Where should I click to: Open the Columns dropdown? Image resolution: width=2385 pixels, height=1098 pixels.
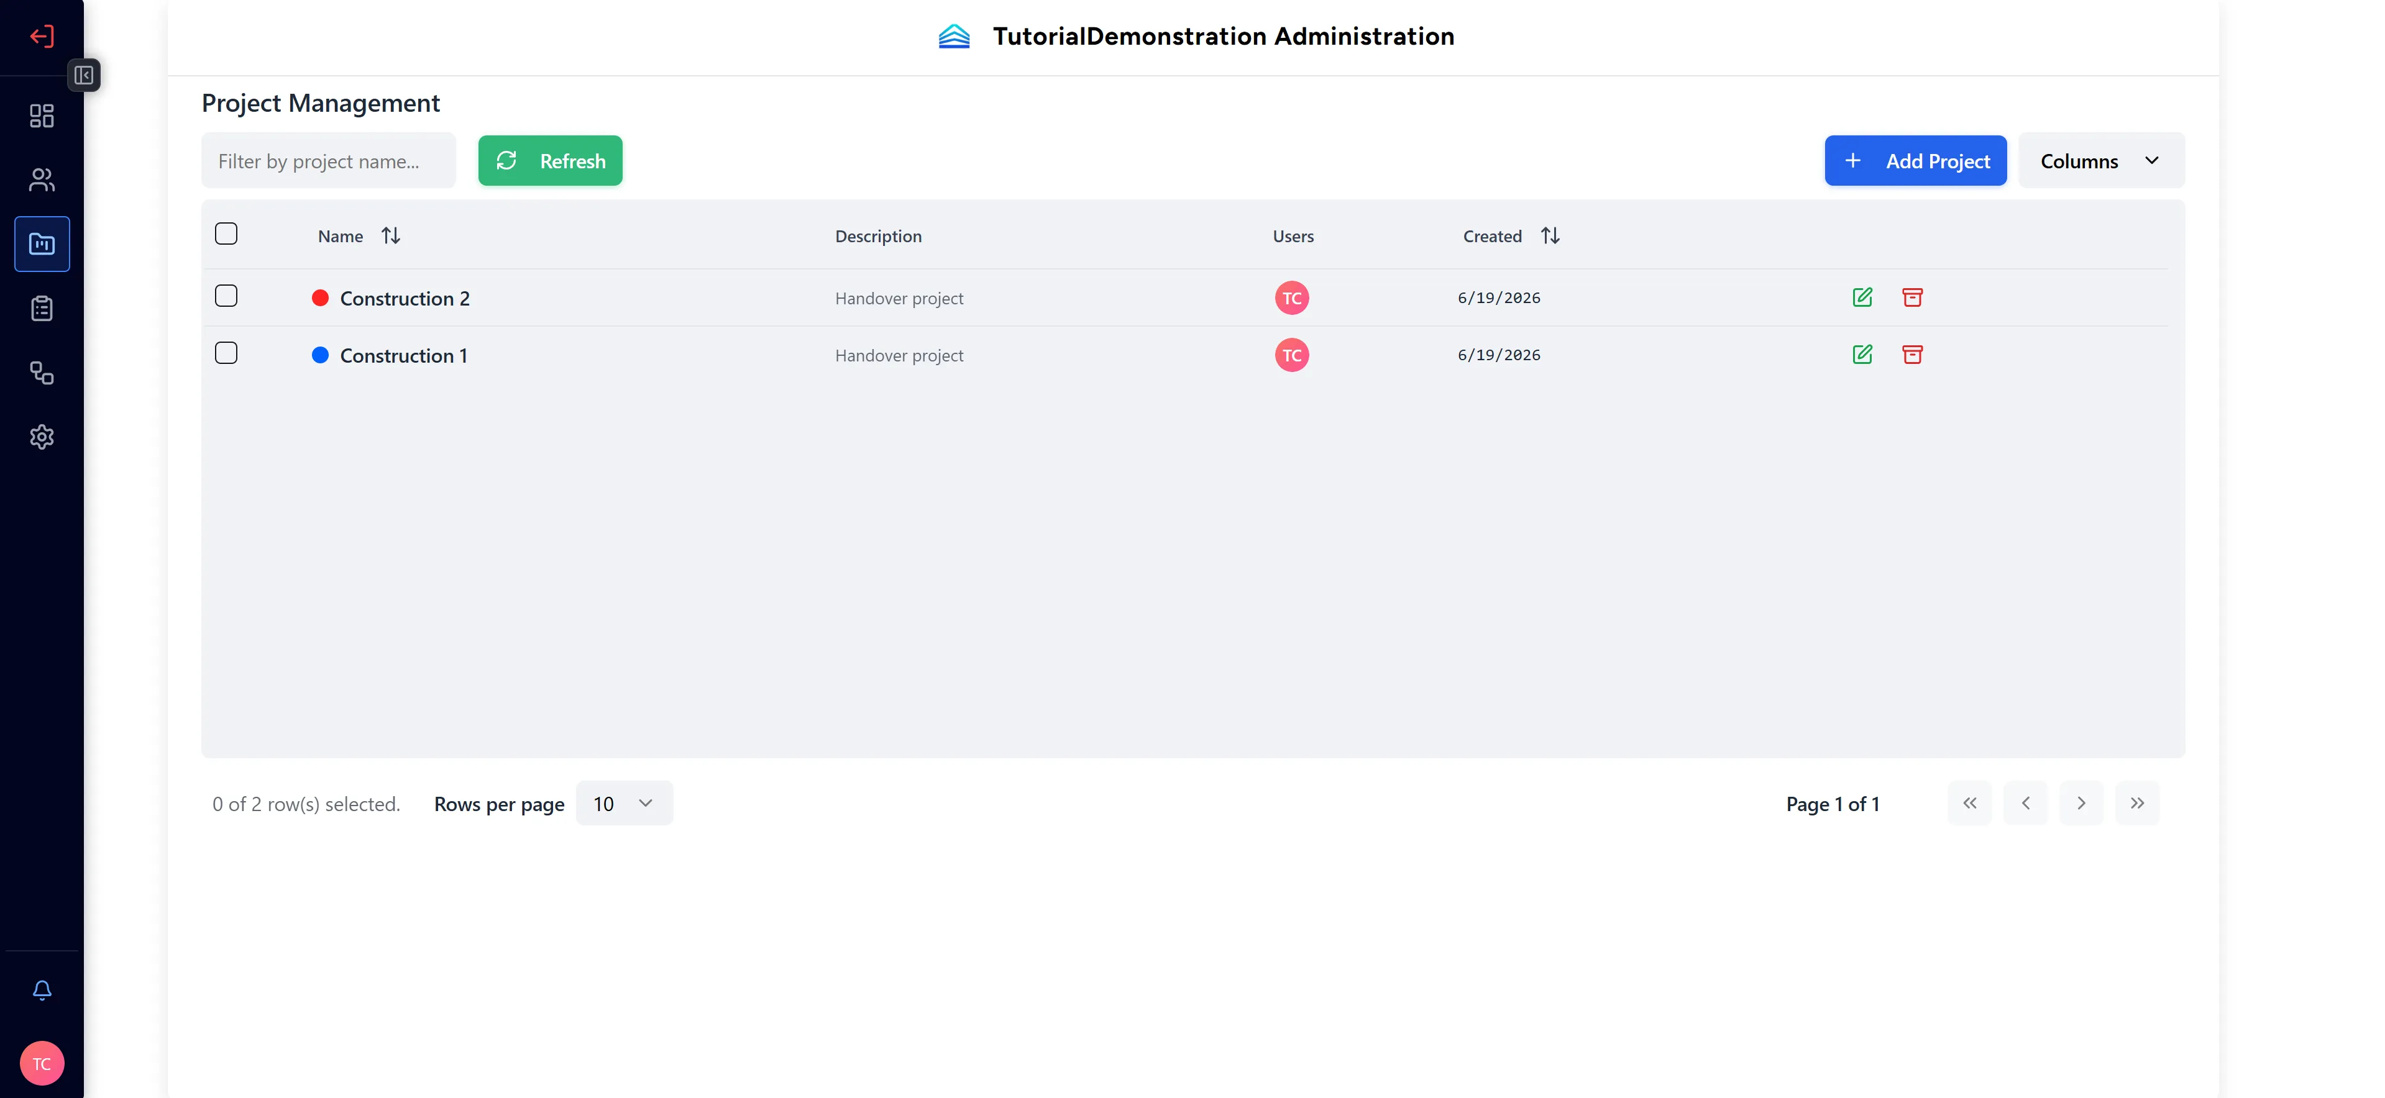click(x=2101, y=160)
